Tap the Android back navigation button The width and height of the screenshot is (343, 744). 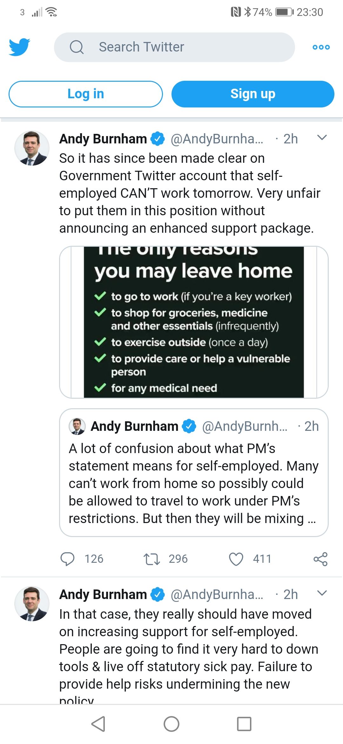(x=98, y=724)
